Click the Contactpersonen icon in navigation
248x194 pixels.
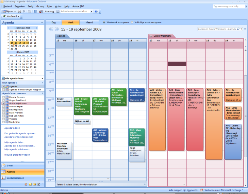(x=3, y=178)
